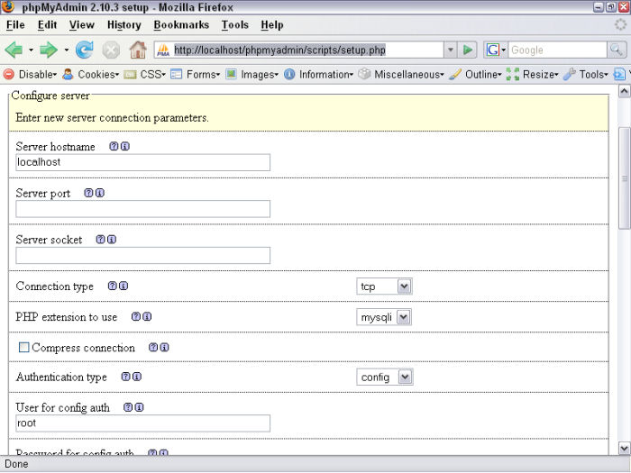
Task: Click the Stop loading icon
Action: click(x=111, y=50)
